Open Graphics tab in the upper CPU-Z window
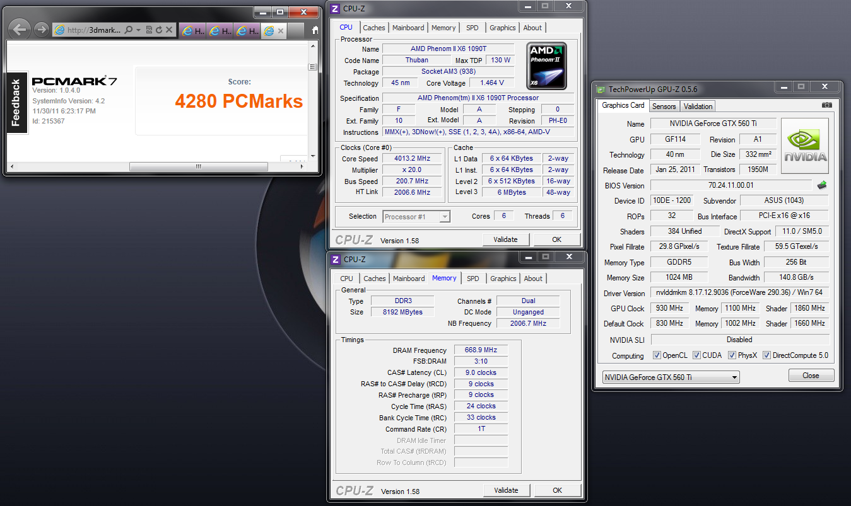 502,28
